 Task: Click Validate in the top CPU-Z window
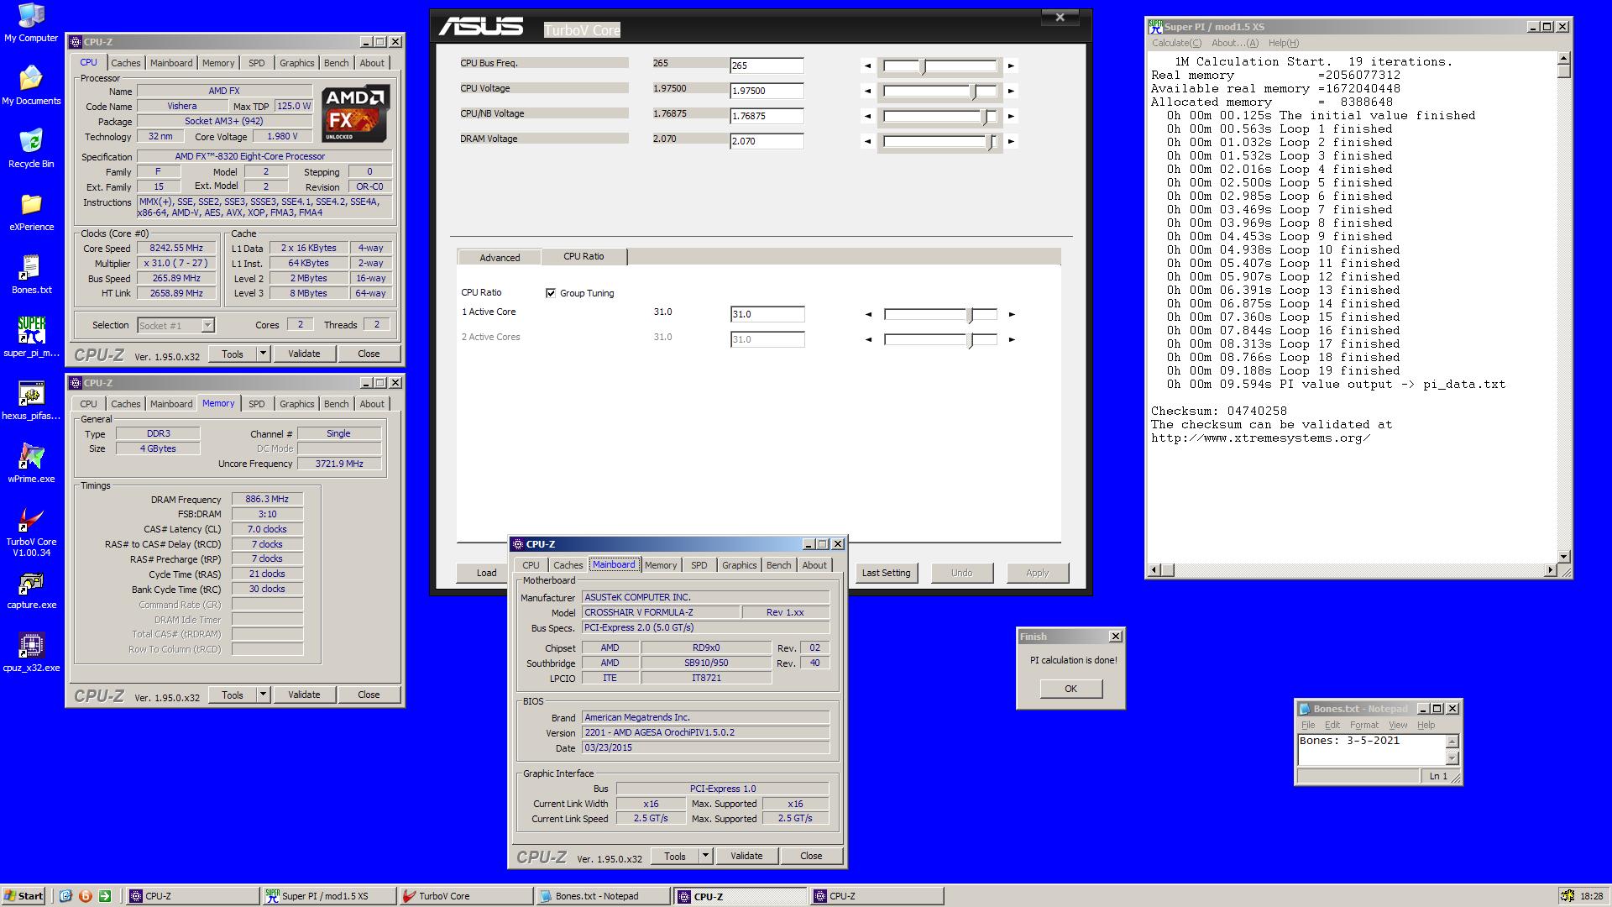[304, 354]
